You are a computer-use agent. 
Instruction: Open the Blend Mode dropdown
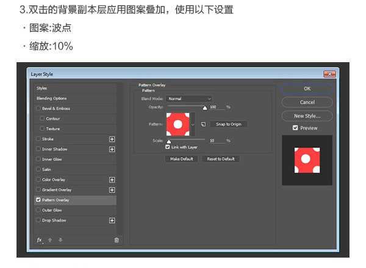pos(190,99)
